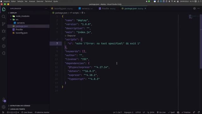Screen dimensions: 202x114
Task: Switch to the server.ts tab
Action: click(x=86, y=9)
